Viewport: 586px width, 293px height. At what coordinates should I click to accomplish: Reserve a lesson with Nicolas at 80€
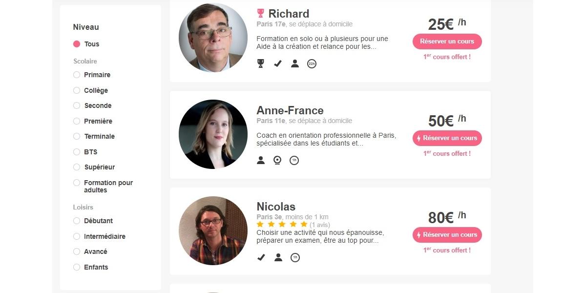447,235
